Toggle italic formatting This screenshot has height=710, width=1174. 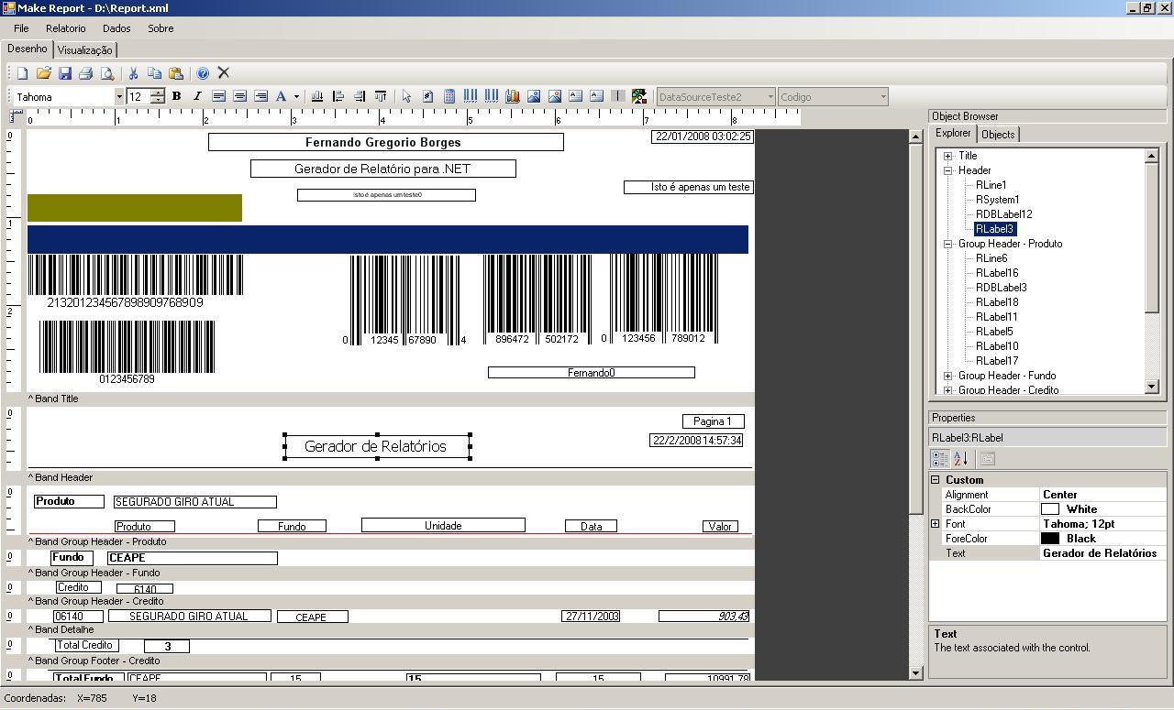196,96
